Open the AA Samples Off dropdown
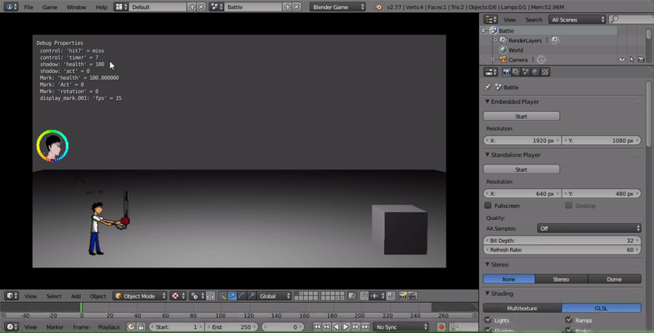The height and width of the screenshot is (333, 654). [x=589, y=228]
